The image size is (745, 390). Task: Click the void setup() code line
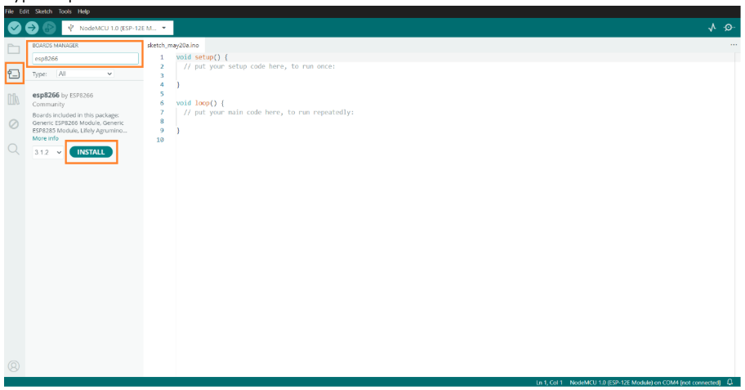[202, 57]
